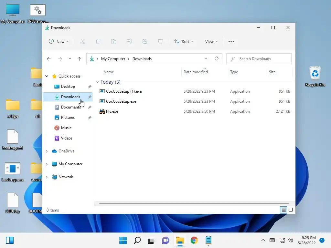The width and height of the screenshot is (331, 248).
Task: Select hfs.exe file
Action: click(x=195, y=111)
